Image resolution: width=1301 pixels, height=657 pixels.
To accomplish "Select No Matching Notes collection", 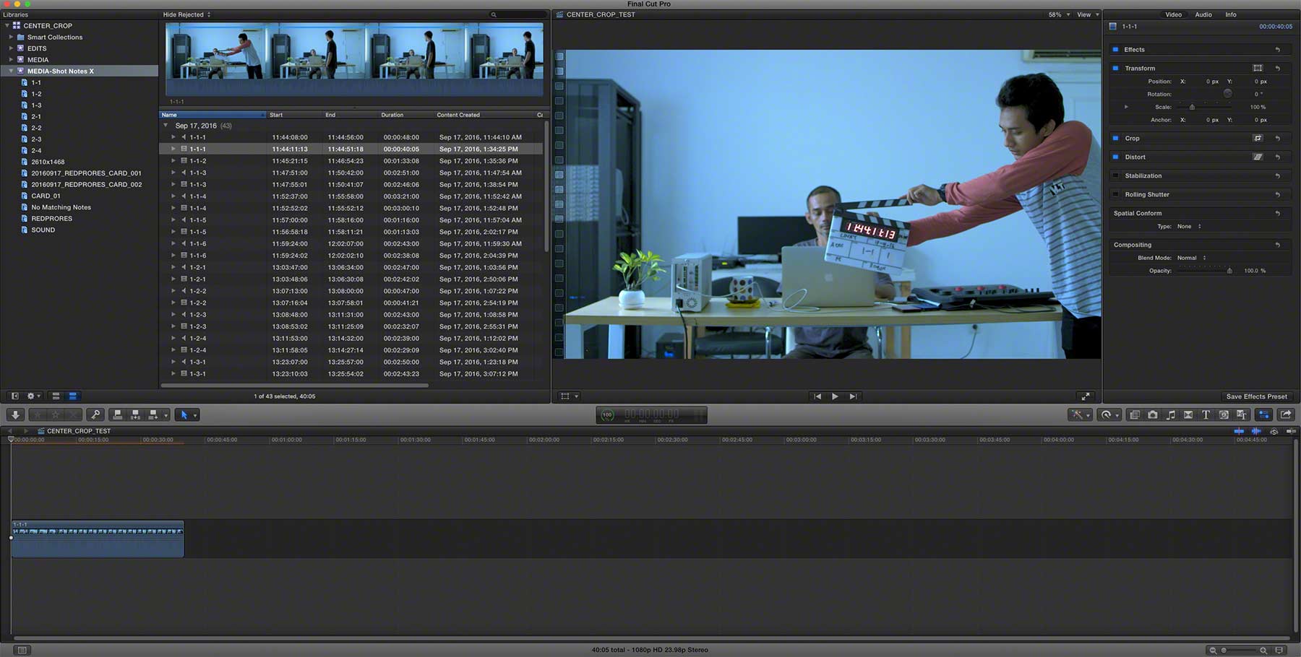I will pyautogui.click(x=61, y=207).
